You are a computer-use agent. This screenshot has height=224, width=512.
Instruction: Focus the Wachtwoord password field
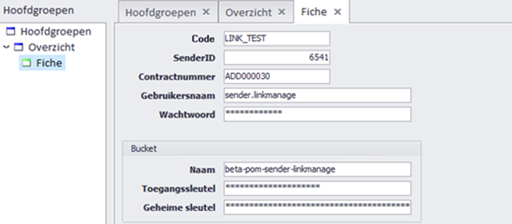point(317,114)
